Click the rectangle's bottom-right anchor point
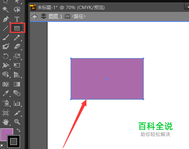 143,99
